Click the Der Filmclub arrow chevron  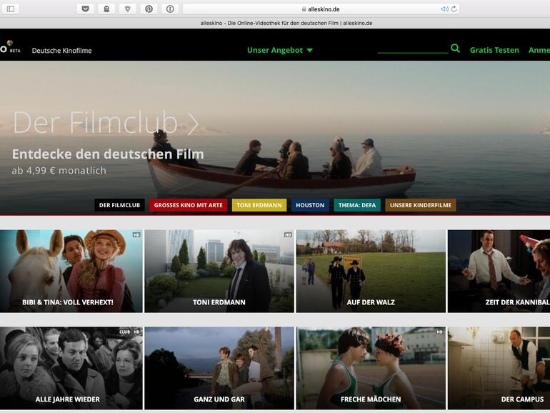coord(193,123)
